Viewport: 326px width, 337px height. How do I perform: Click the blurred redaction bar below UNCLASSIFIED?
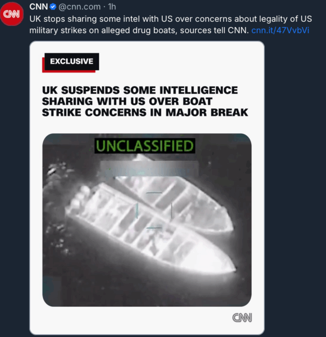point(149,168)
